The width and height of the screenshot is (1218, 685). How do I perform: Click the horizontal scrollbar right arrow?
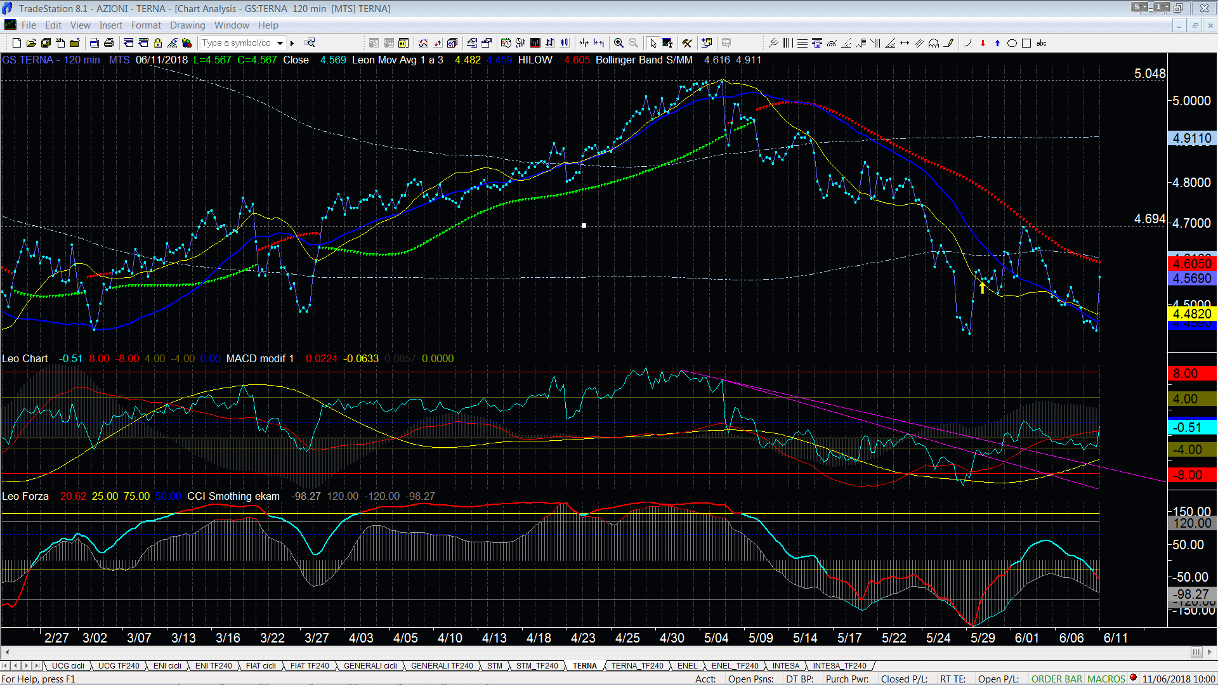pyautogui.click(x=1210, y=652)
